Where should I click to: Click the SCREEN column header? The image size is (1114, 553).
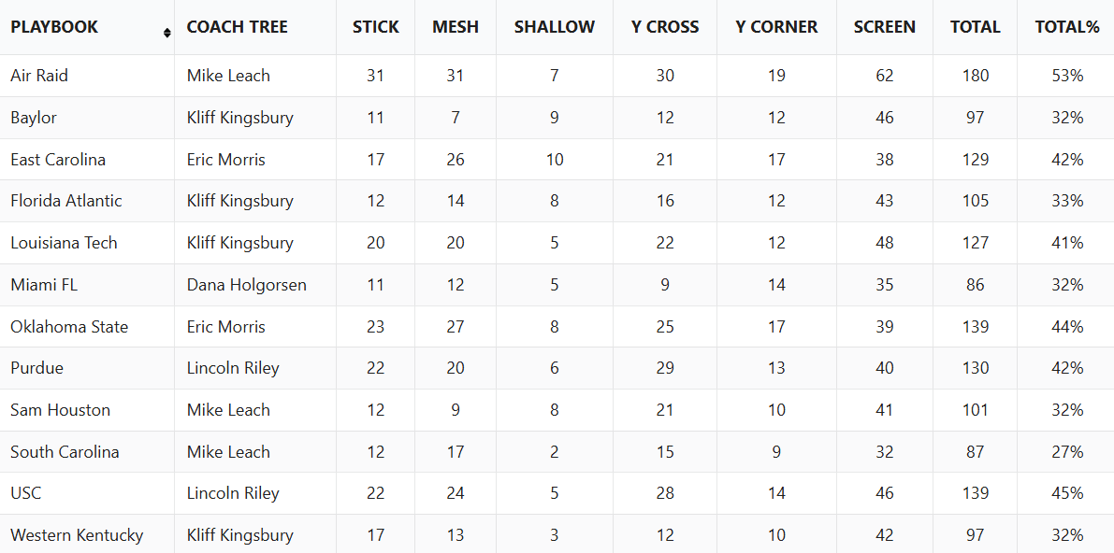point(885,28)
